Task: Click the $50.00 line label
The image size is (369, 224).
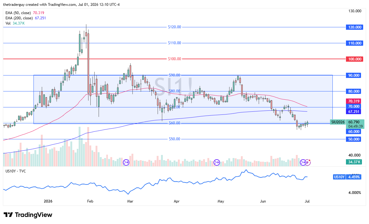Action: click(x=175, y=139)
